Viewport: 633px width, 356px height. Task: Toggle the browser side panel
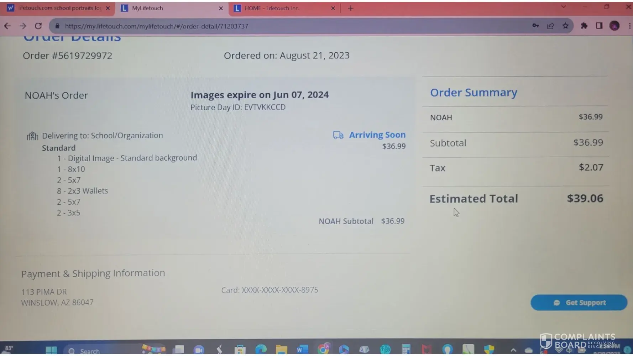599,26
